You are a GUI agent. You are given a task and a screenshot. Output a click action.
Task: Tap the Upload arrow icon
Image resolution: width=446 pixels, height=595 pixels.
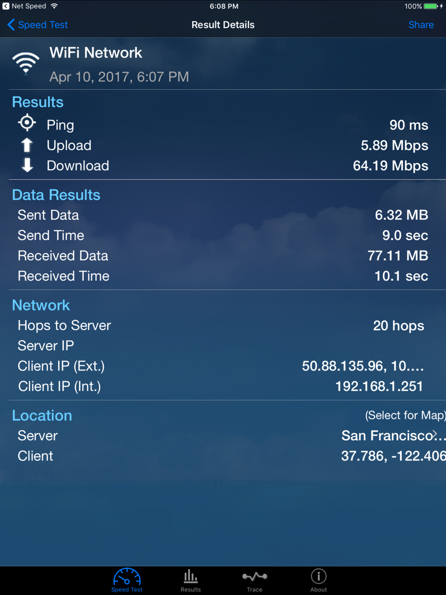27,145
